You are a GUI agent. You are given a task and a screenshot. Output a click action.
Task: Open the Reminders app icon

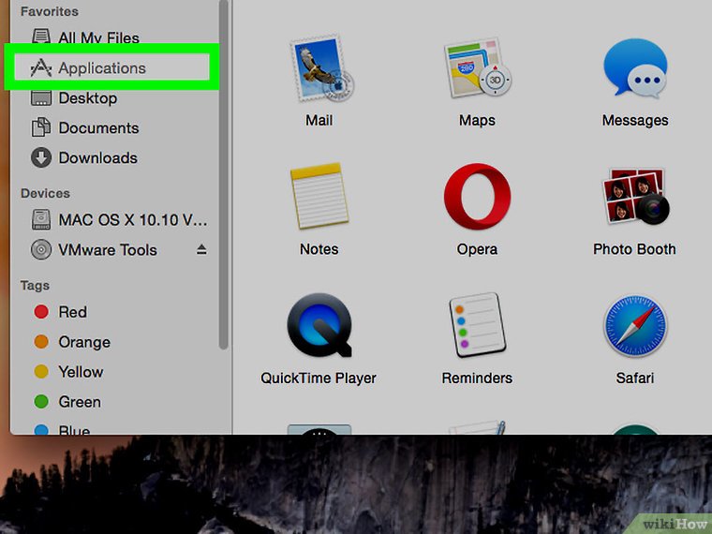[x=477, y=327]
